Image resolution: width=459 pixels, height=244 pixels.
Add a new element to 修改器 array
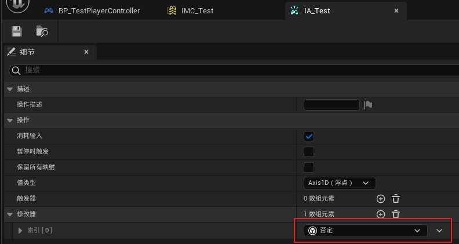point(381,214)
